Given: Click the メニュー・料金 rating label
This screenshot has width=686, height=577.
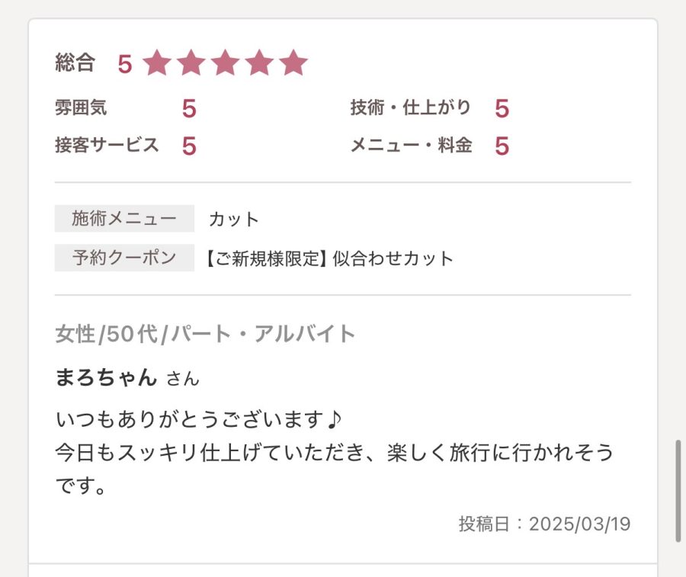Looking at the screenshot, I should pyautogui.click(x=411, y=145).
